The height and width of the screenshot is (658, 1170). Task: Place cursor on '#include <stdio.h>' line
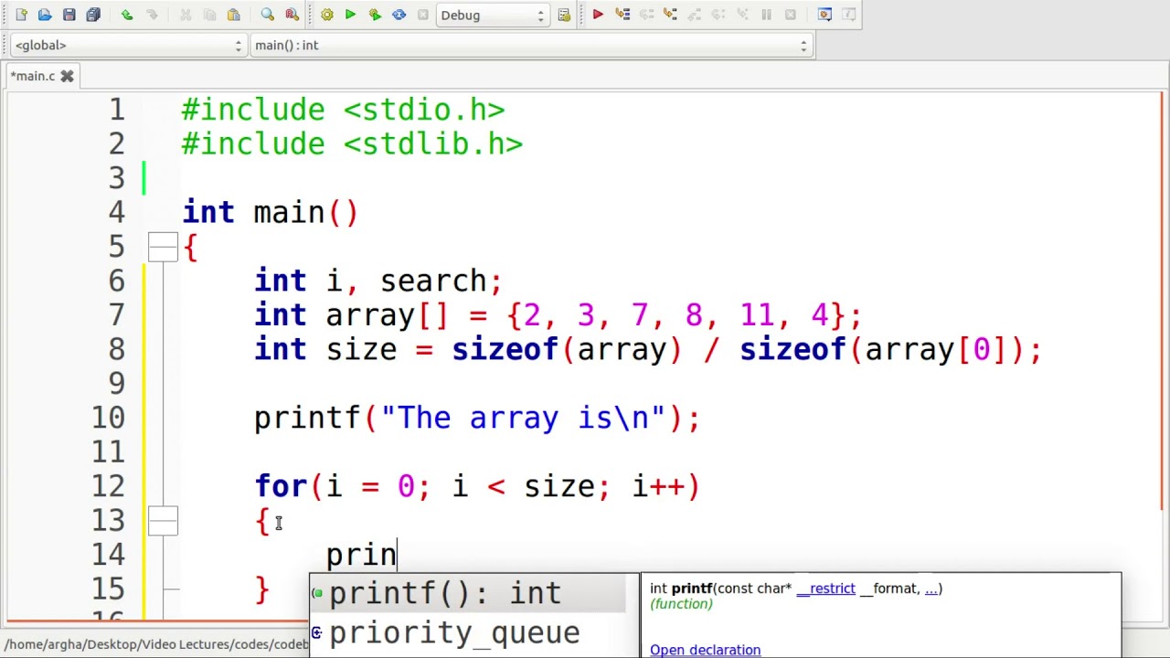(x=343, y=110)
